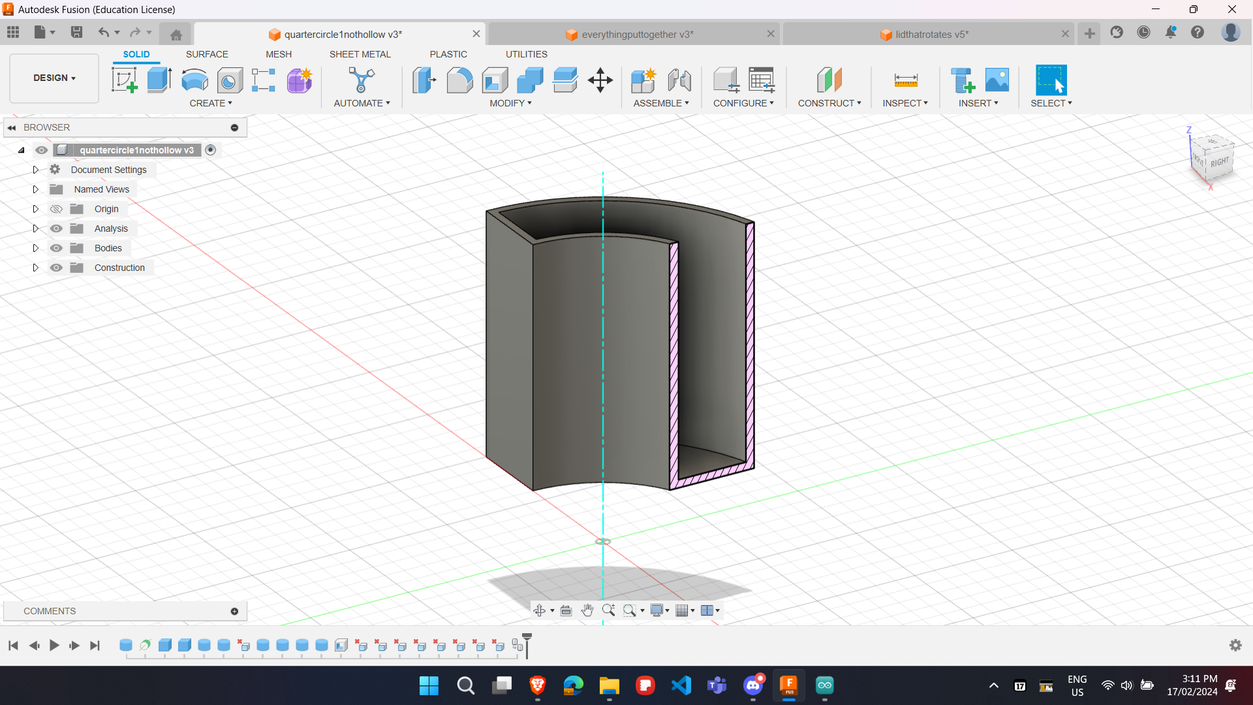
Task: Click the timeline end marker
Action: point(527,645)
